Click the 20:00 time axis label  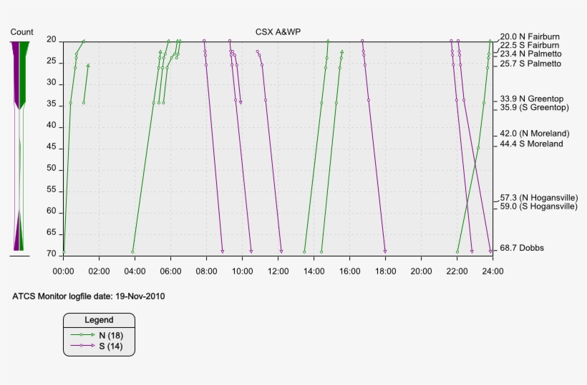421,271
